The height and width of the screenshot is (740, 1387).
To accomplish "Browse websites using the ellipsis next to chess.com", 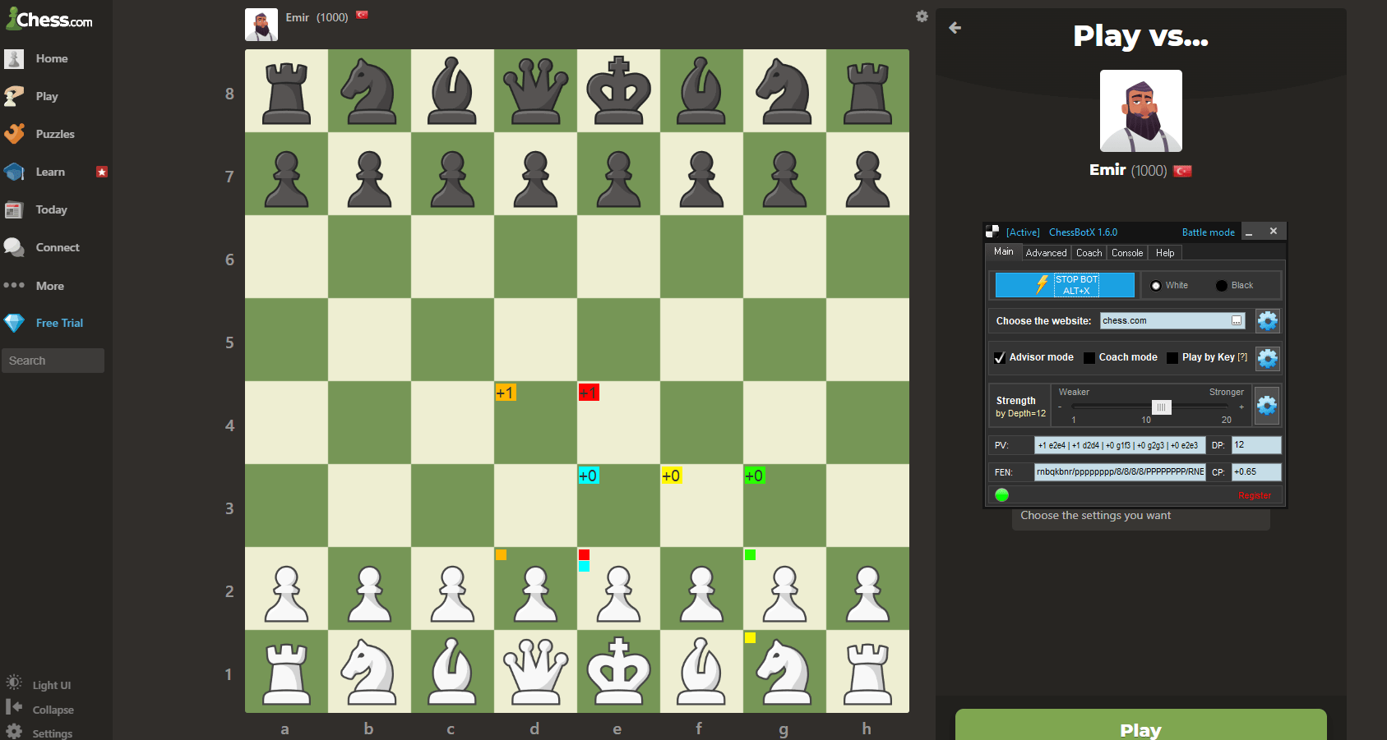I will tap(1237, 320).
